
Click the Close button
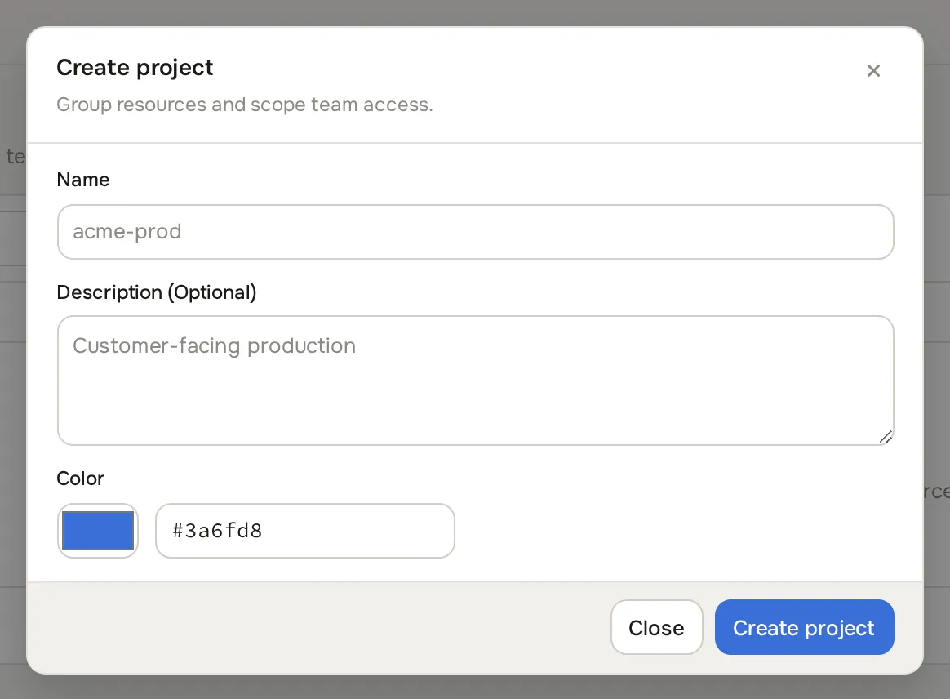657,627
